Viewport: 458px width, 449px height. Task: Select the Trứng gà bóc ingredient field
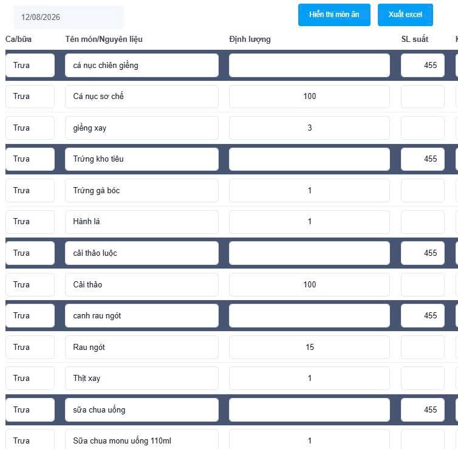142,190
